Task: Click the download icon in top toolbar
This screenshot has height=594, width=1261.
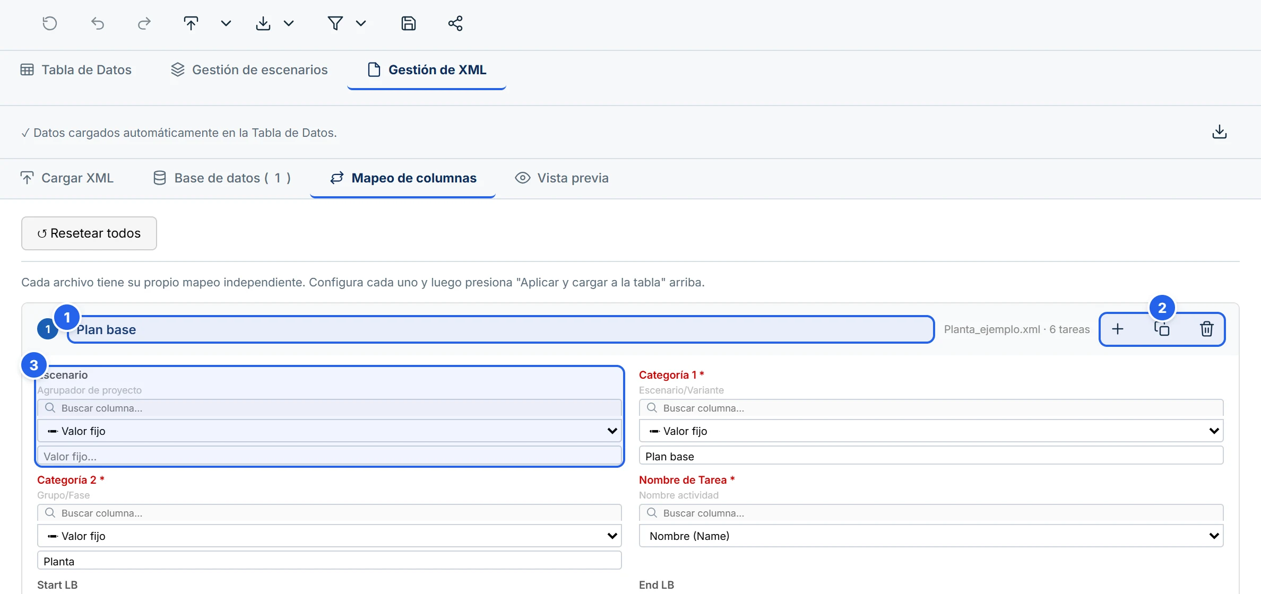Action: point(263,23)
